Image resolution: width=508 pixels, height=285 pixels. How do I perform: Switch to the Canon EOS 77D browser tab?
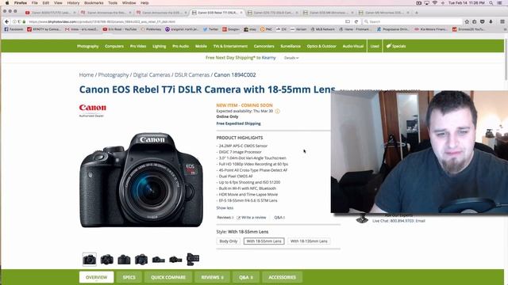pyautogui.click(x=272, y=13)
